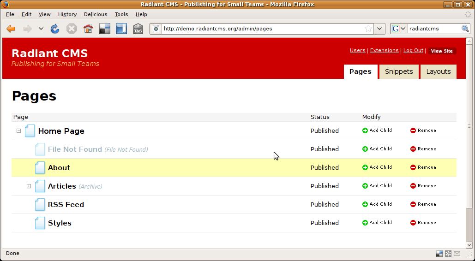The height and width of the screenshot is (261, 475).
Task: Switch to the Pages tab
Action: pos(361,72)
